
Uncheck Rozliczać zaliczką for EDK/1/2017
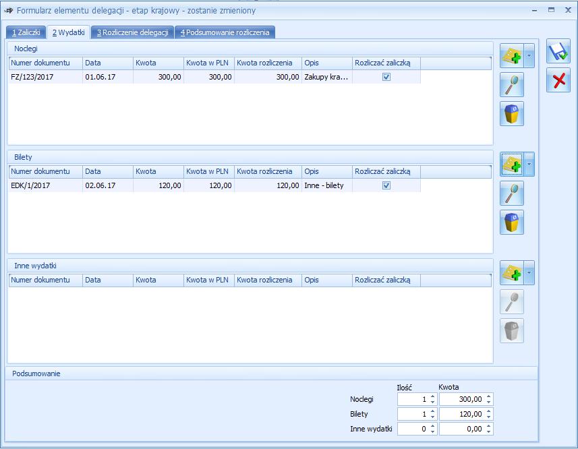tap(386, 185)
